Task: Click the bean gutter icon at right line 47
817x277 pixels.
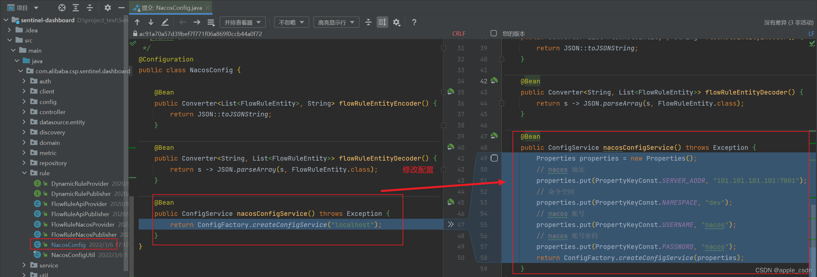Action: click(494, 136)
